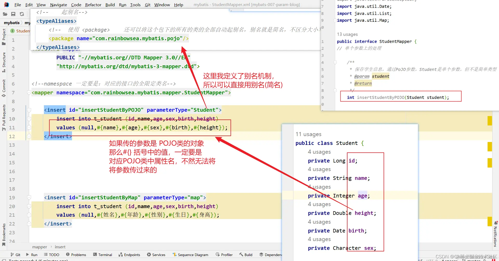Open the Navigate menu
The height and width of the screenshot is (261, 499).
pos(58,5)
